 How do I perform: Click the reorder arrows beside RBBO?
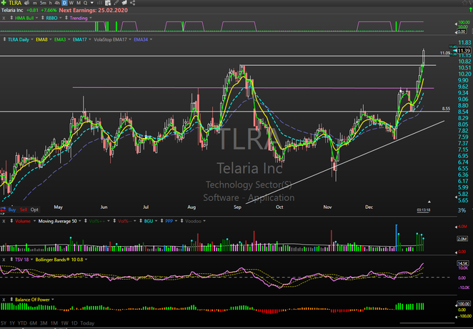point(43,18)
